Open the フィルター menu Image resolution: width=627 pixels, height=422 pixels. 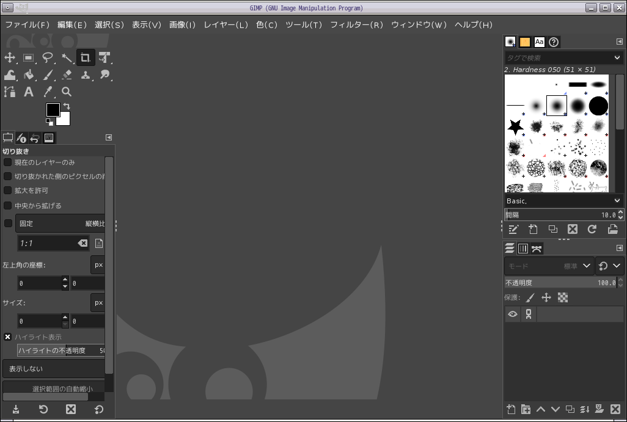pyautogui.click(x=357, y=25)
